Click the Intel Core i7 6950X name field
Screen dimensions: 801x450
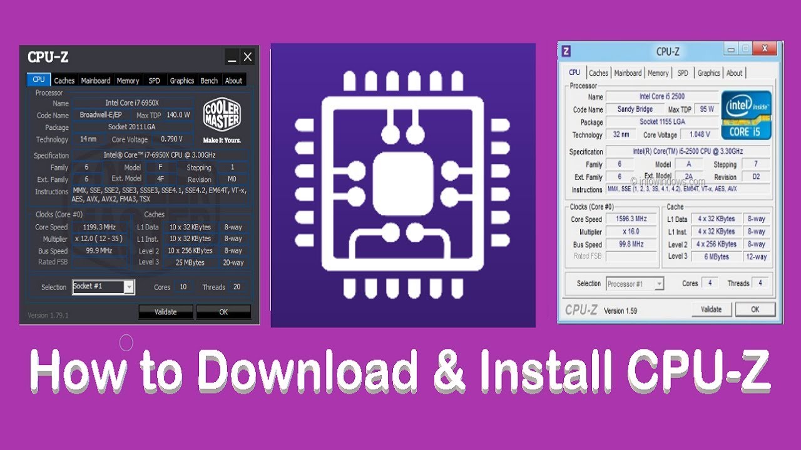coord(133,102)
